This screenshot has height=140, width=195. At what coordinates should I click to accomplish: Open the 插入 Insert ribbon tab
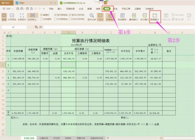[x=60, y=9]
